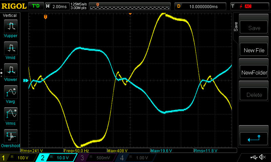The height and width of the screenshot is (162, 271).
Task: Click the T'D trigger status indicator
Action: pyautogui.click(x=36, y=6)
